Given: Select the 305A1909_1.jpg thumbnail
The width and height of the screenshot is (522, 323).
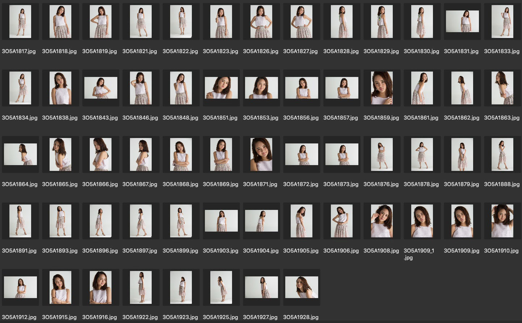Looking at the screenshot, I should click(x=422, y=221).
